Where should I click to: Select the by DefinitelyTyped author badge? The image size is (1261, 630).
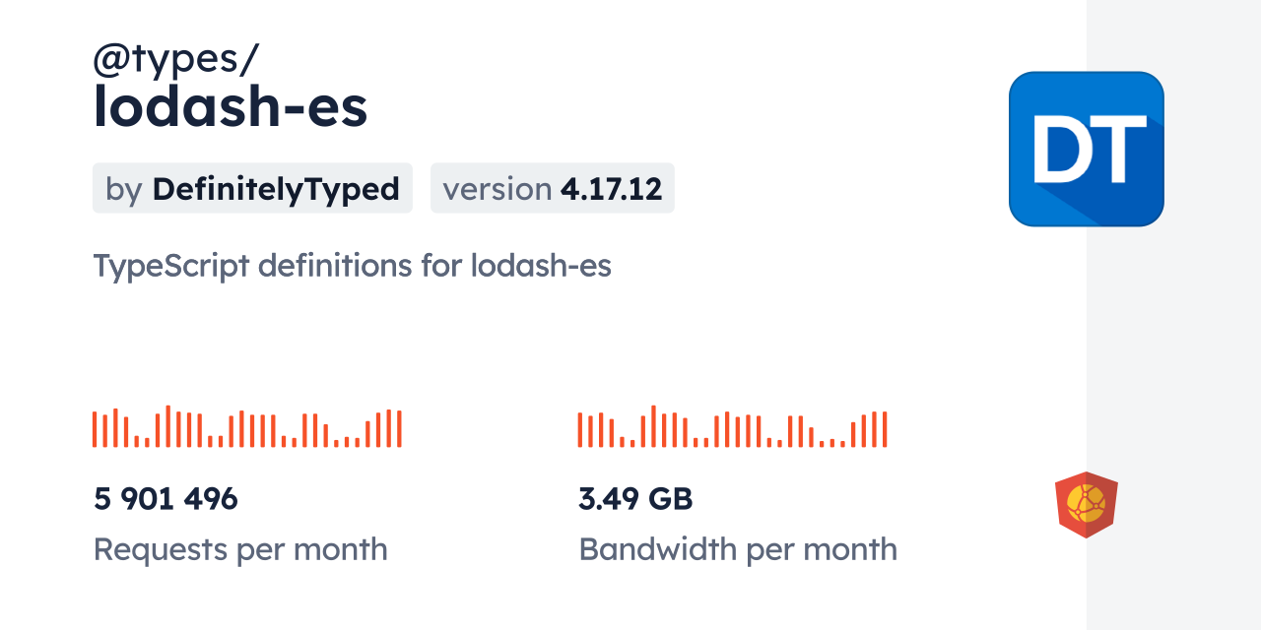(252, 189)
